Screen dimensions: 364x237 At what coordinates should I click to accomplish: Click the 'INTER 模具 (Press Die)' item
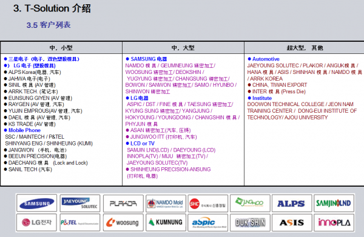pos(277,92)
